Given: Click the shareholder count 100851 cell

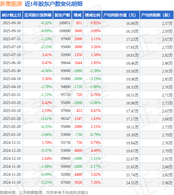Looking at the screenshot, I should point(64,23).
